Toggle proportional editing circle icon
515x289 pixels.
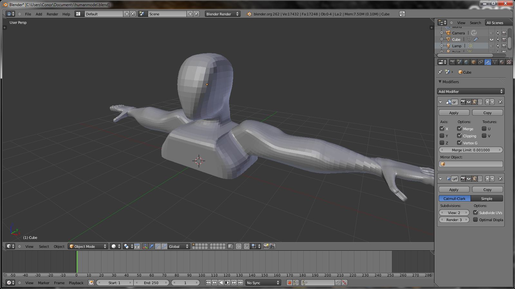(x=239, y=246)
